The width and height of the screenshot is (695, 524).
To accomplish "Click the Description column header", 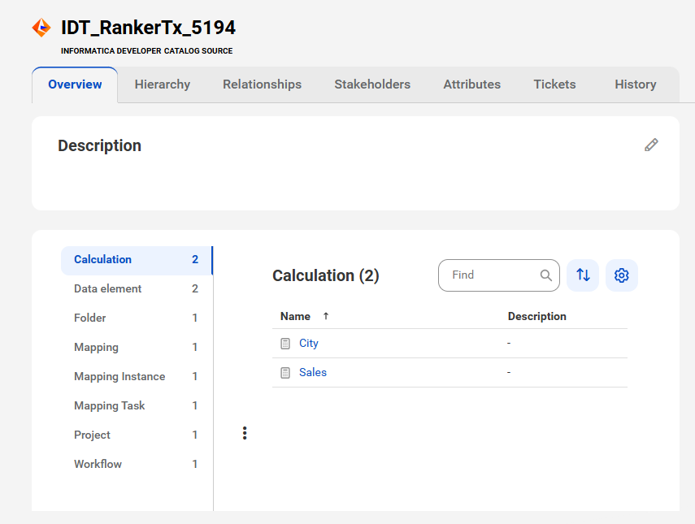I will [536, 316].
